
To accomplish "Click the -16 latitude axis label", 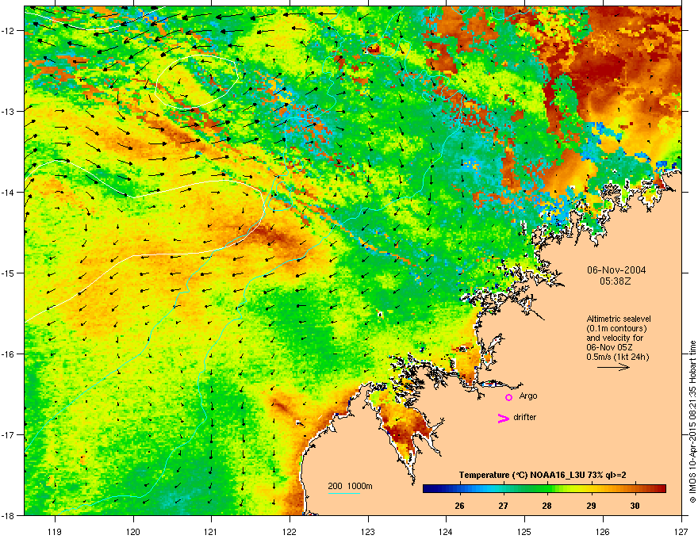I will click(8, 354).
